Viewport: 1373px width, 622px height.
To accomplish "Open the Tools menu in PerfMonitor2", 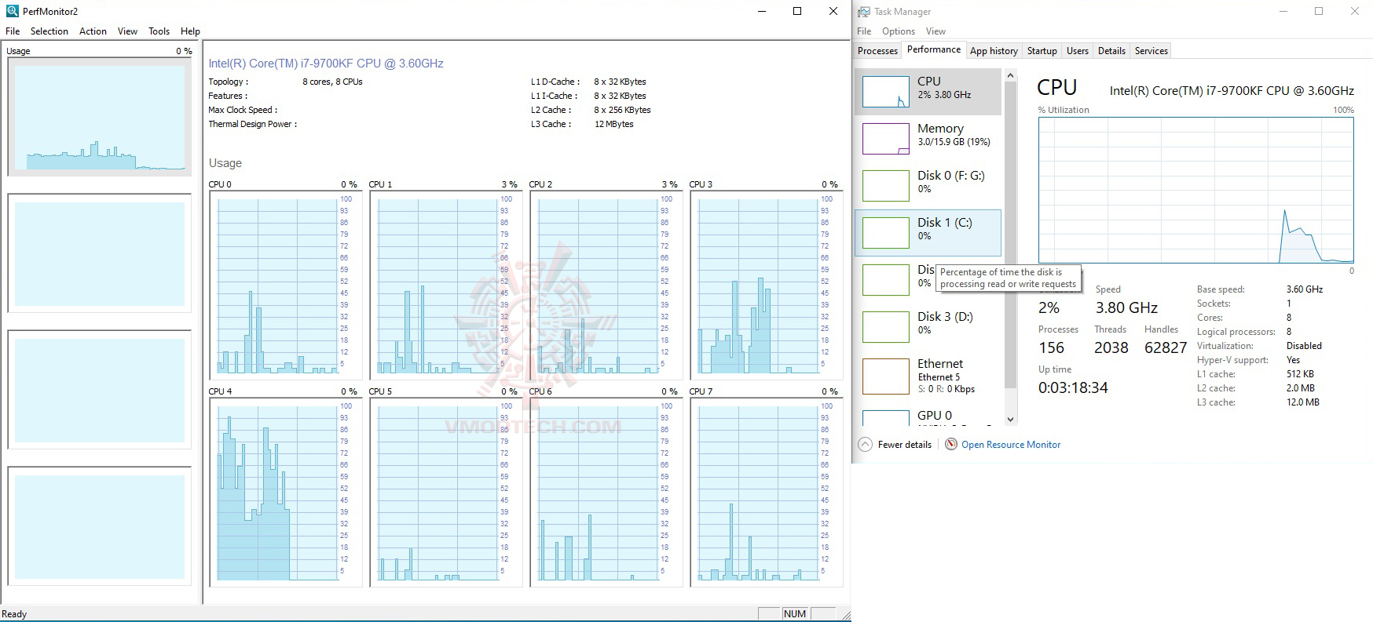I will pos(159,31).
